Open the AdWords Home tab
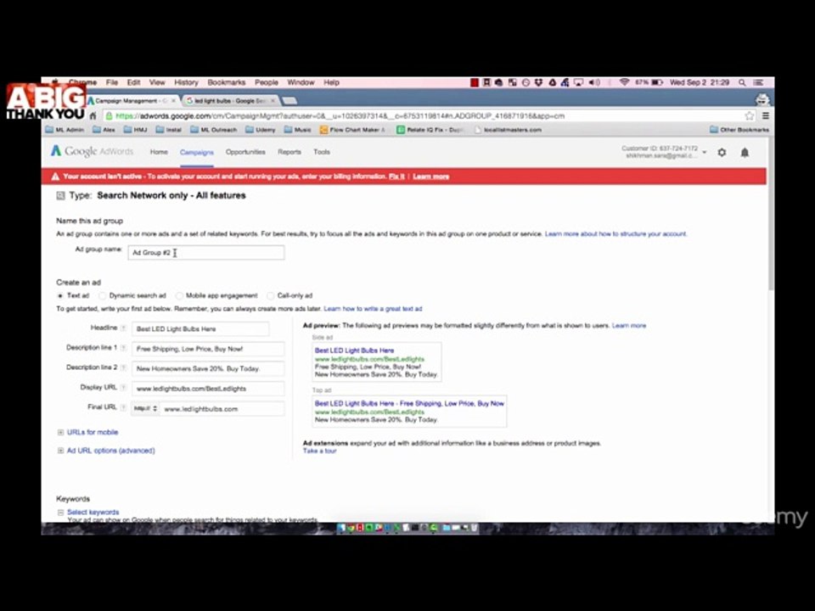 [159, 152]
